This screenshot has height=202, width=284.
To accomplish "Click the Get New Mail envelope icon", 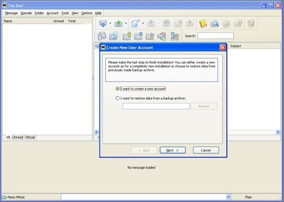I will point(103,24).
